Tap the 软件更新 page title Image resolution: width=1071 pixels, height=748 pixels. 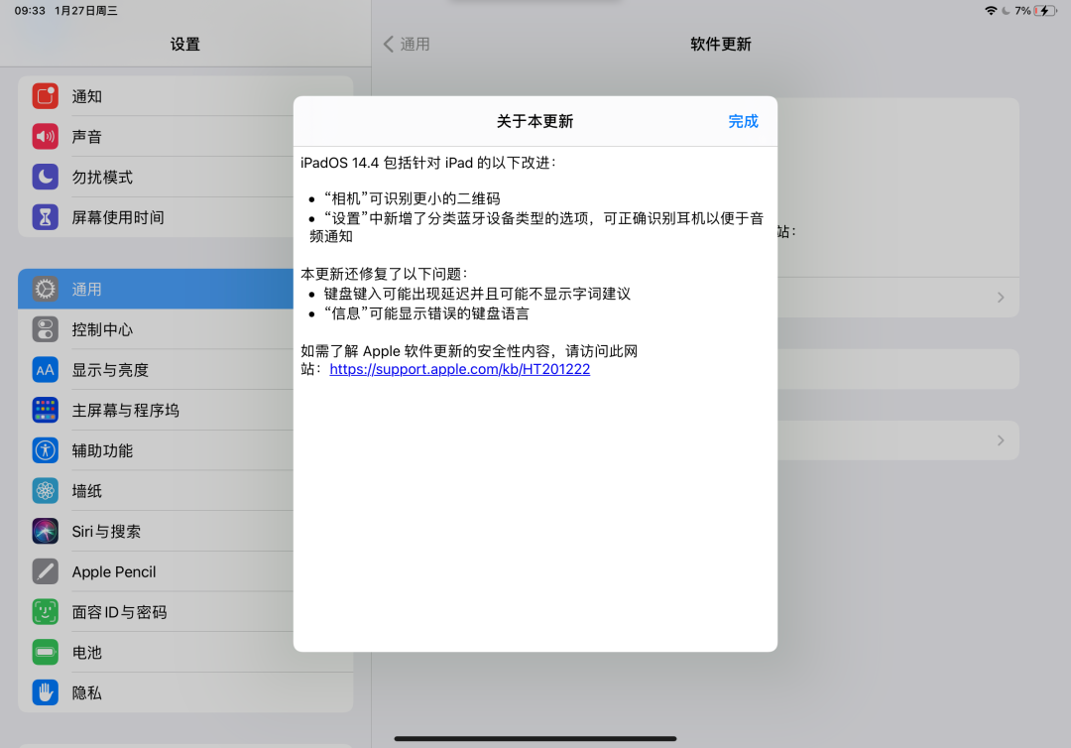(721, 45)
